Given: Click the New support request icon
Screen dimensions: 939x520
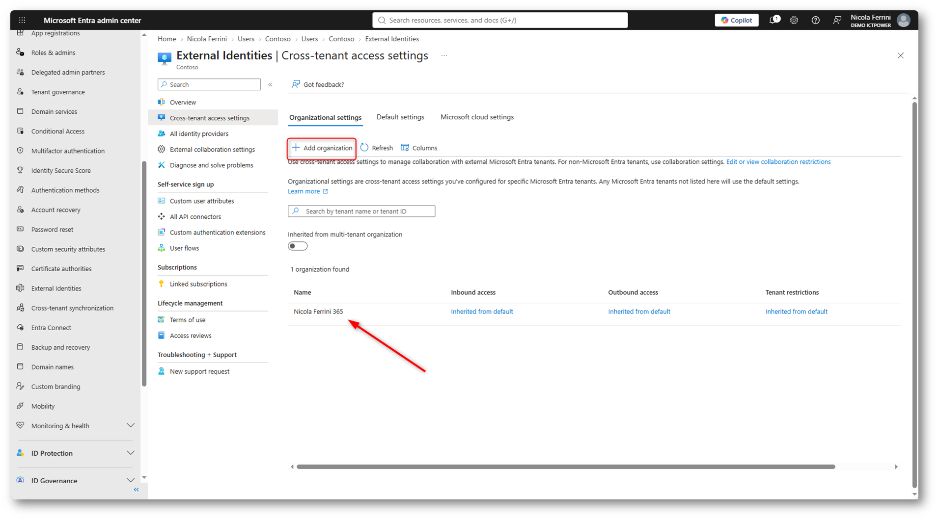Looking at the screenshot, I should (x=161, y=371).
